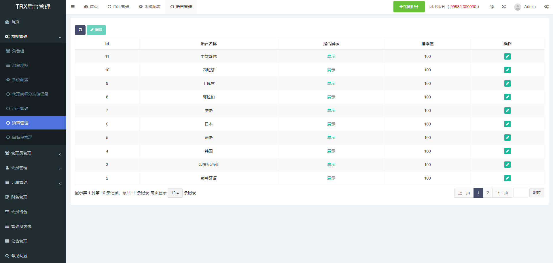Toggle 展示 status for 西班牙 row
This screenshot has height=263, width=553.
pyautogui.click(x=331, y=70)
